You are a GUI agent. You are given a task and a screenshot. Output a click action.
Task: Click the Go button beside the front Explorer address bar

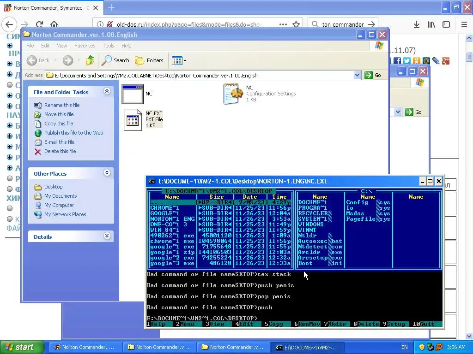tap(373, 75)
